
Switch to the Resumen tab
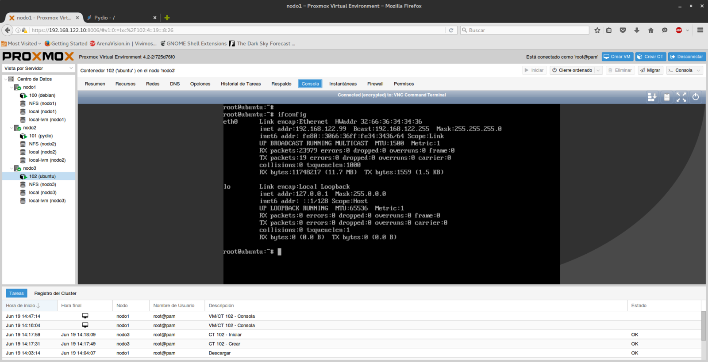pyautogui.click(x=95, y=84)
